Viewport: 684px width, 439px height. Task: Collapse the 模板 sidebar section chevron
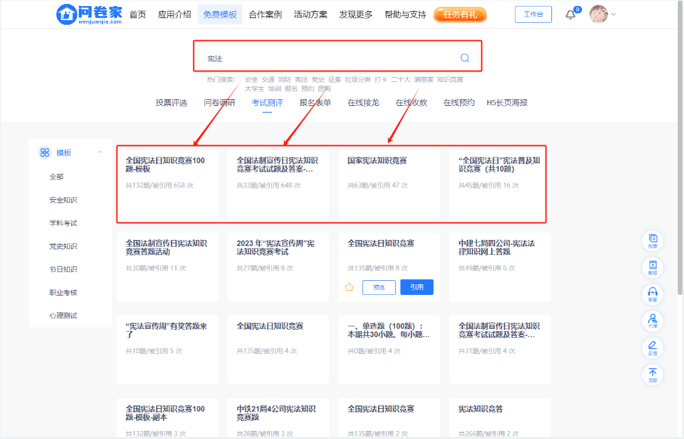point(99,152)
